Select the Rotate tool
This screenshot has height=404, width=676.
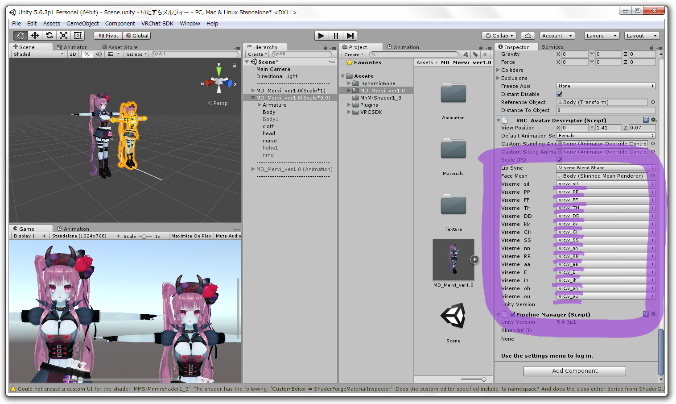tap(49, 36)
